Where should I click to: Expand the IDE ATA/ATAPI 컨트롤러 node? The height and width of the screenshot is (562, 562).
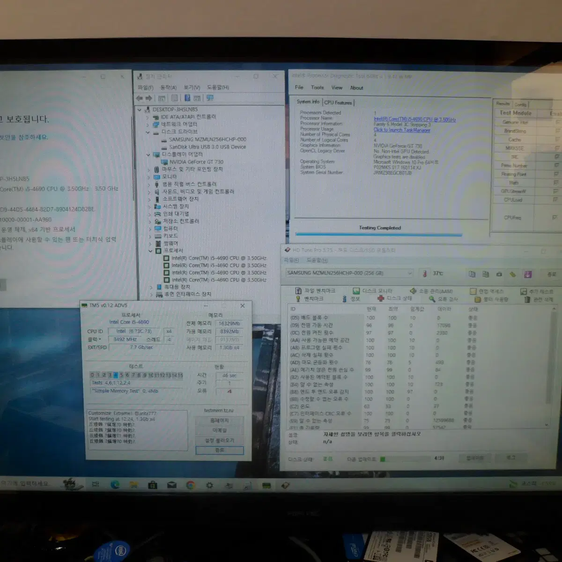[148, 117]
